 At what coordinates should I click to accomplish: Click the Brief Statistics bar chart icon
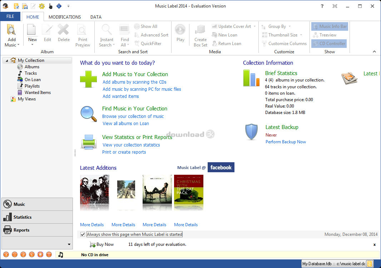tap(252, 78)
